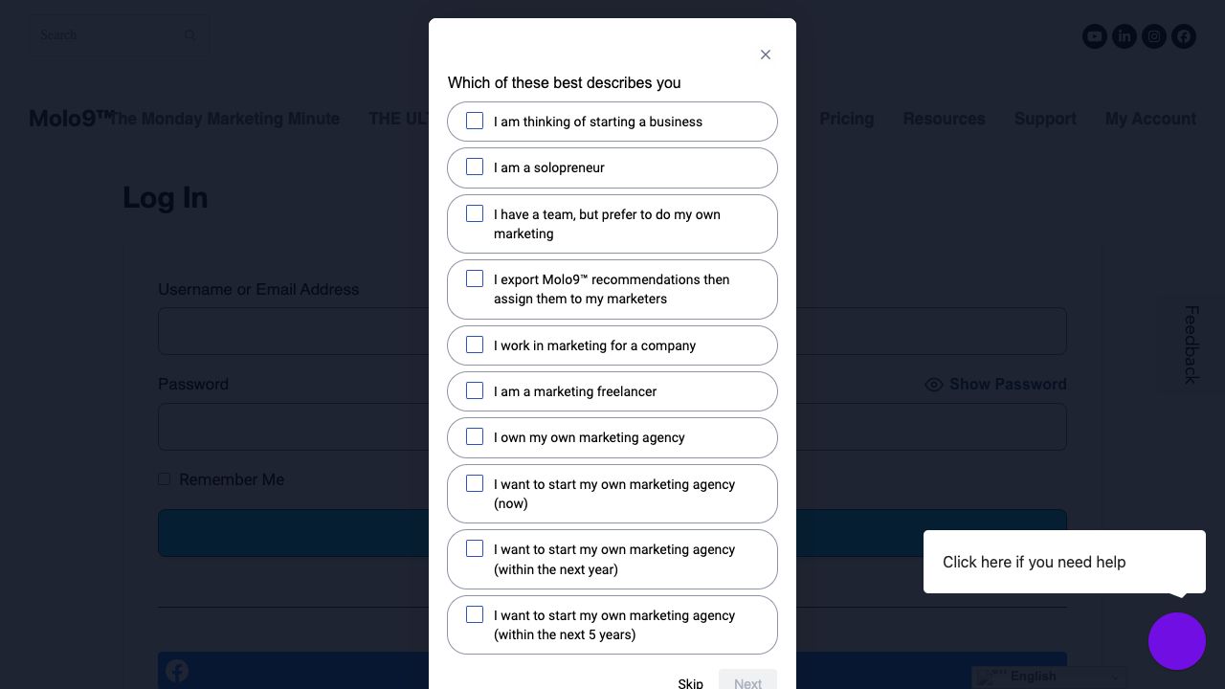Open the Instagram social icon
This screenshot has width=1225, height=689.
pyautogui.click(x=1154, y=36)
